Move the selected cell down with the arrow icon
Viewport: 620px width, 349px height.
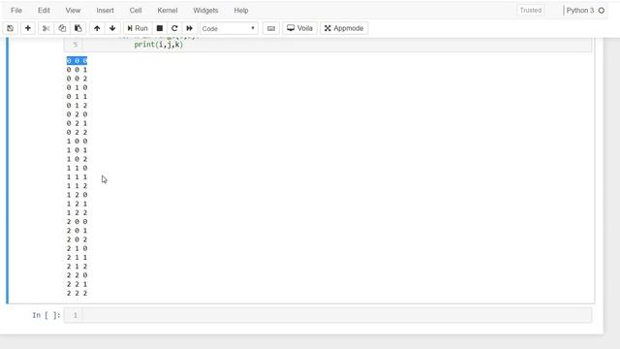coord(112,28)
